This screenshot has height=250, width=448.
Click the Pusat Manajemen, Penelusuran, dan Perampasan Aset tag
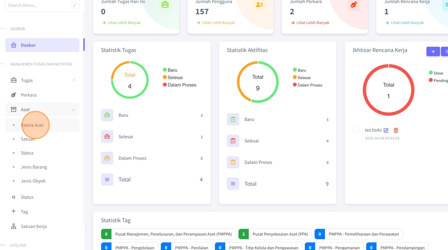[x=168, y=234]
